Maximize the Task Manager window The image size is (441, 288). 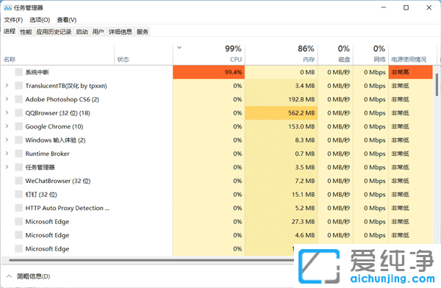[x=406, y=7]
